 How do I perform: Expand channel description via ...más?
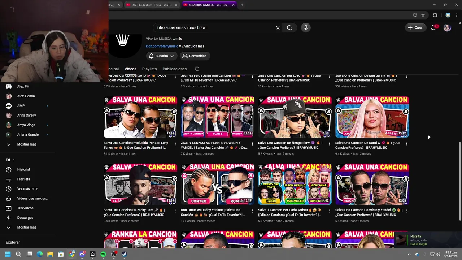[178, 39]
